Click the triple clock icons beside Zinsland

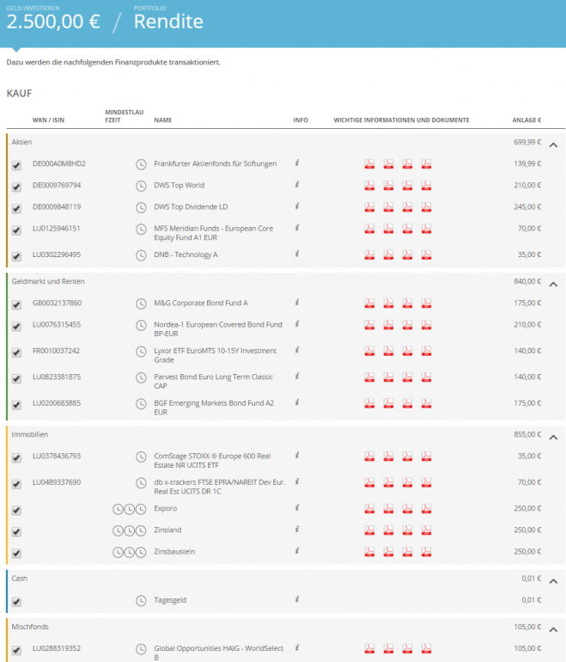click(x=129, y=530)
